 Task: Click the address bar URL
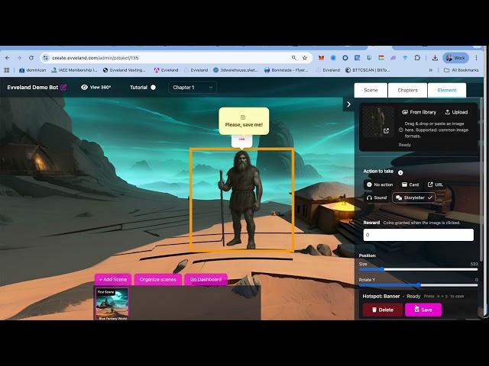click(x=95, y=58)
